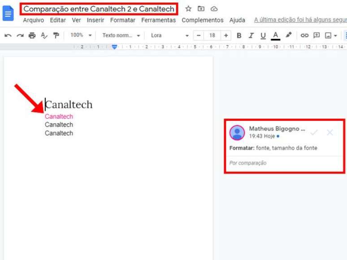Redo the last action
Viewport: 347px width, 260px height.
click(20, 35)
